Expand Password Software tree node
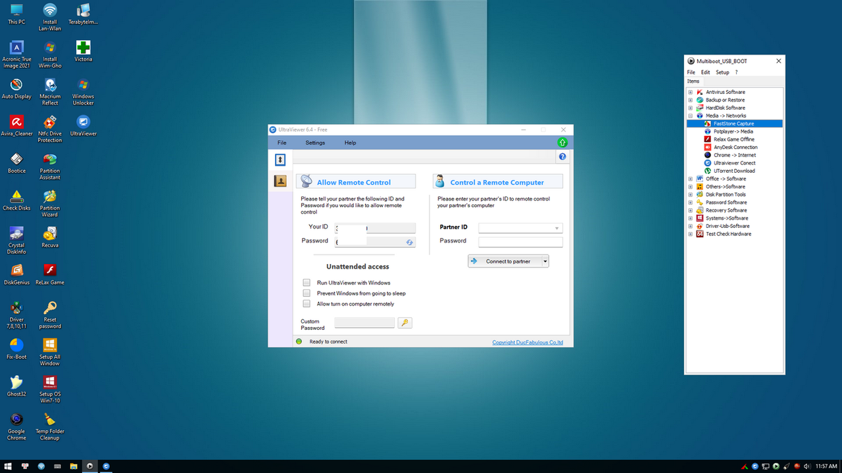Viewport: 842px width, 473px height. tap(691, 202)
